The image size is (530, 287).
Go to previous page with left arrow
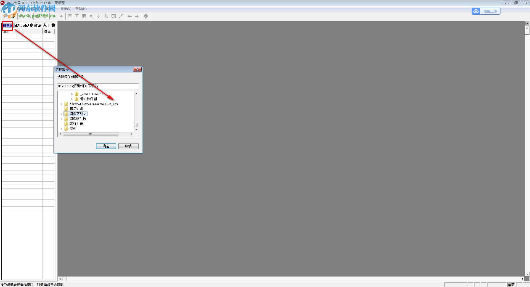tap(129, 16)
